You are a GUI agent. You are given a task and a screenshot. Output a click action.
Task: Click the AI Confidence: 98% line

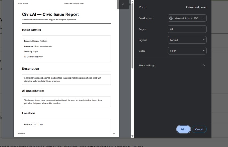pos(34,57)
